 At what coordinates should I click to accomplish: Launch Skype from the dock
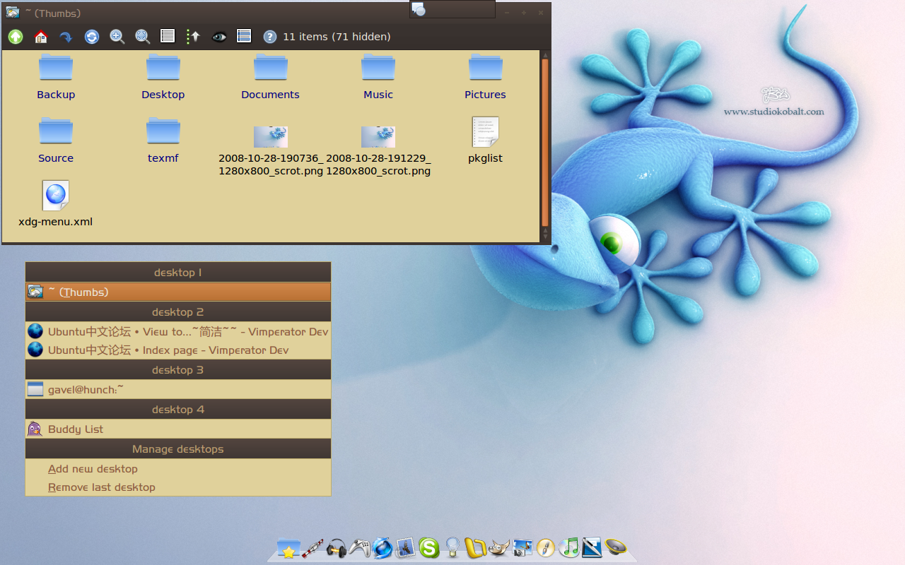[x=429, y=548]
